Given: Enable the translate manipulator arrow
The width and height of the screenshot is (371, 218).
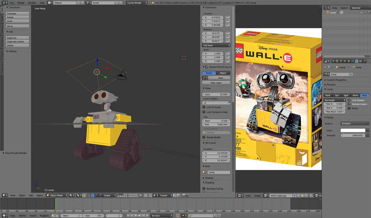Looking at the screenshot, I should click(x=92, y=195).
